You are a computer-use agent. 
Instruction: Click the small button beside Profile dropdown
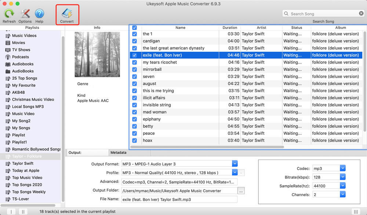241,173
